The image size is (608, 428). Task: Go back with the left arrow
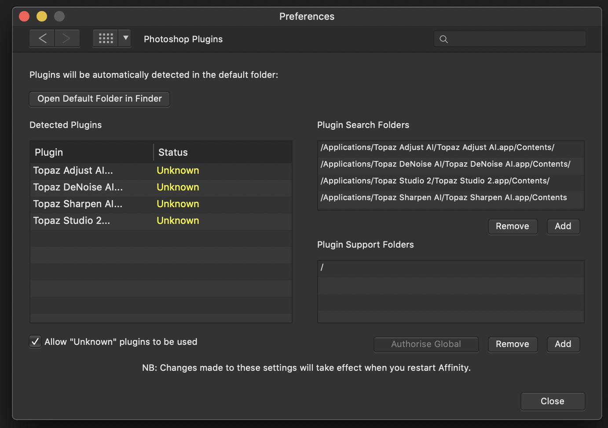[x=42, y=38]
